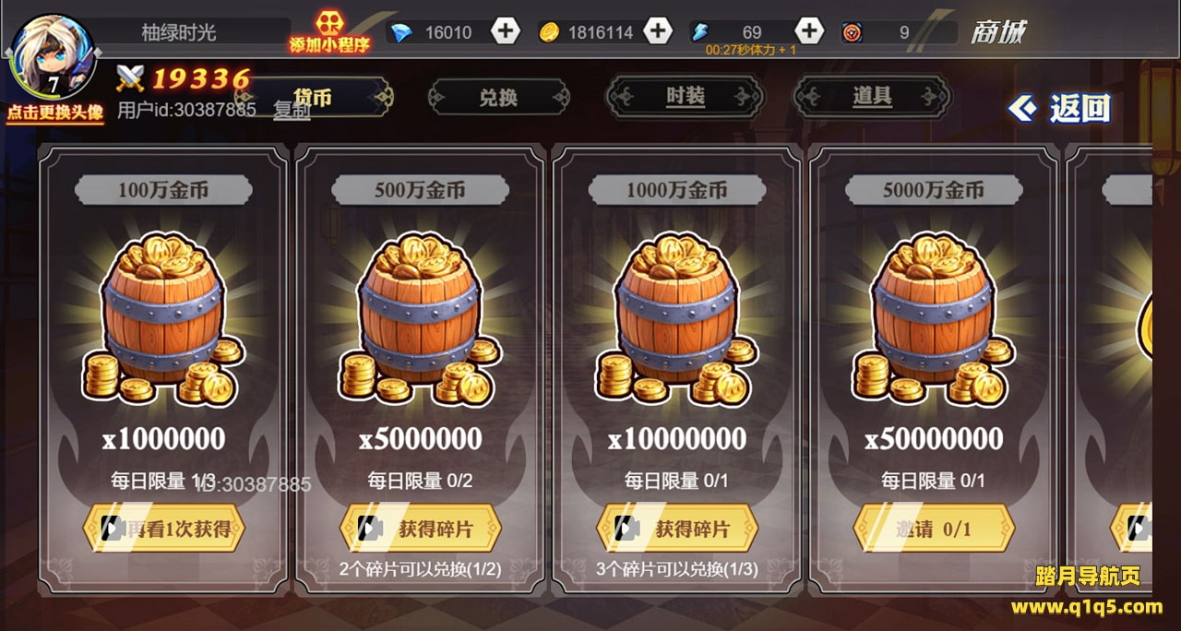Watch video via 再看1次获得 button

click(164, 529)
